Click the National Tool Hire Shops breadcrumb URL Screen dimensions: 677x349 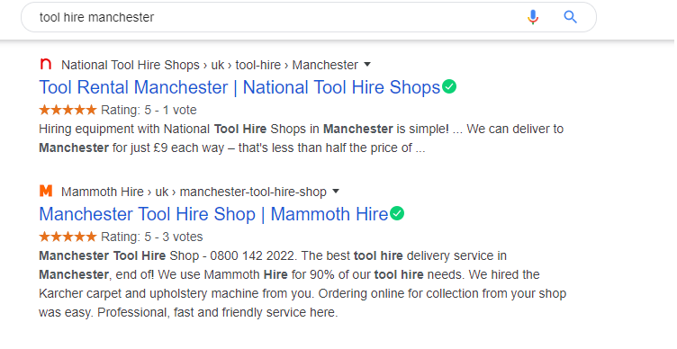(210, 65)
